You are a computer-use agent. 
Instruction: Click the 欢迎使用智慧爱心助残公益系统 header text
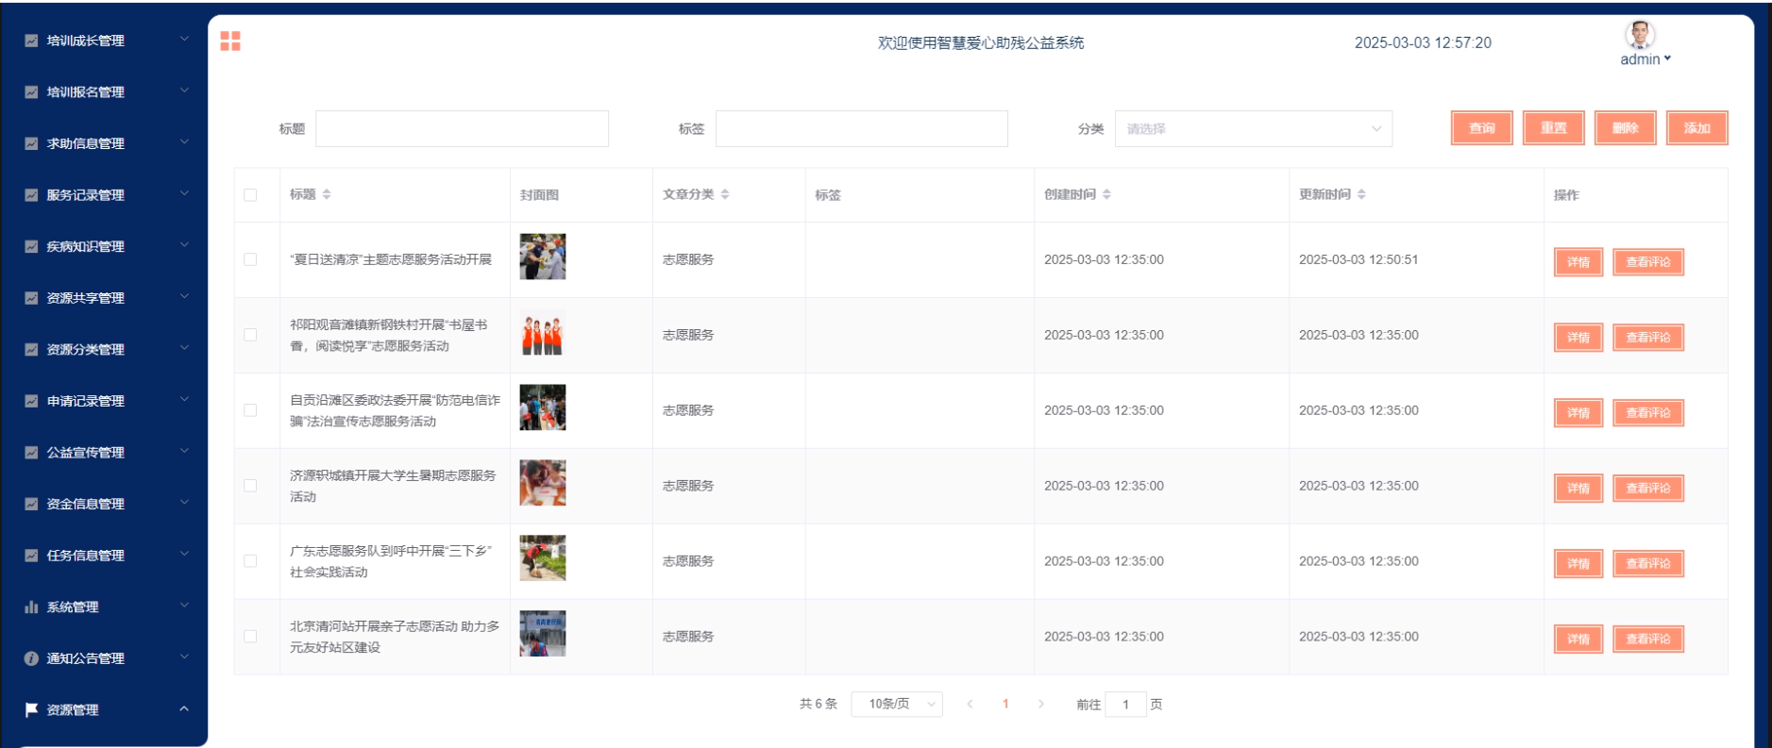[x=981, y=42]
